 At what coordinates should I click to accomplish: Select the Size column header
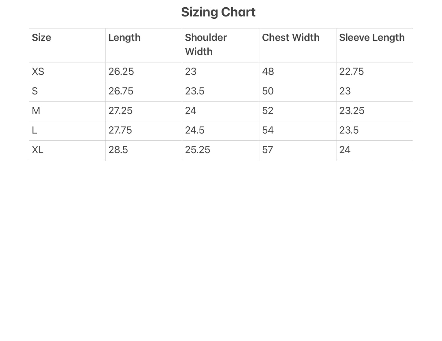42,37
